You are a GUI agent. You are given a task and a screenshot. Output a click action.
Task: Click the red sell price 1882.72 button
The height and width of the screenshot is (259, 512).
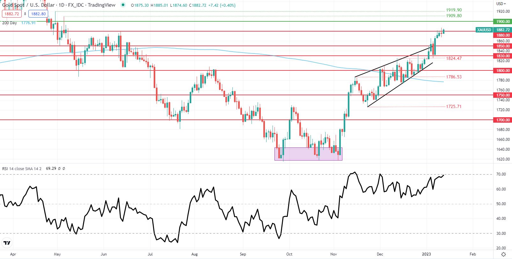(12, 14)
